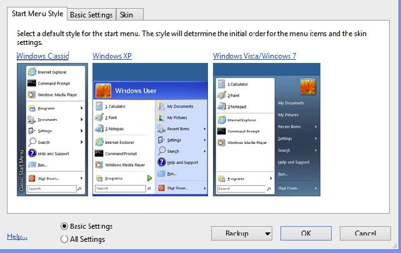
Task: Click Recent Items arrow in Vista/Windows 7 preview
Action: [x=316, y=126]
